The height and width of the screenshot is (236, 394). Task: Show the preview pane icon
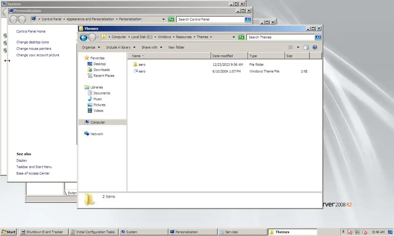coord(306,47)
